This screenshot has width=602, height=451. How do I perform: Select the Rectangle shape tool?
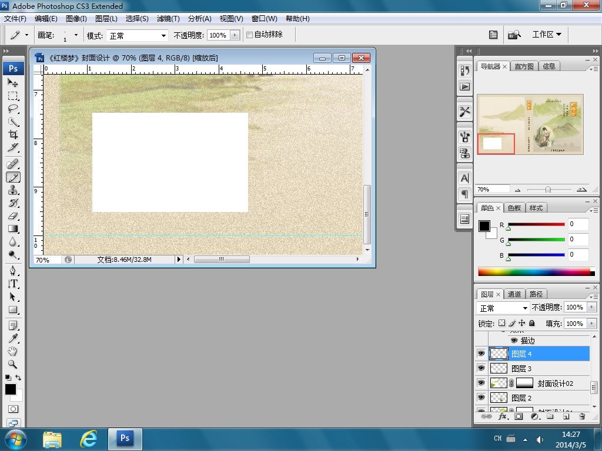[x=13, y=309]
